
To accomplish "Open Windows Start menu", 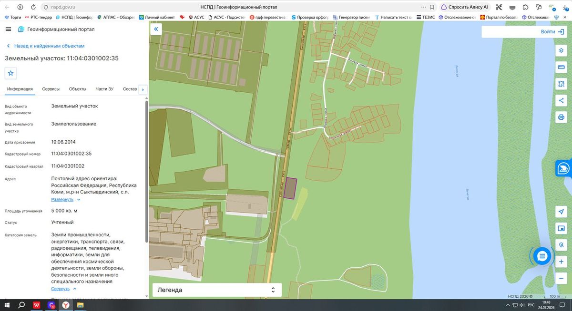I will 7,305.
